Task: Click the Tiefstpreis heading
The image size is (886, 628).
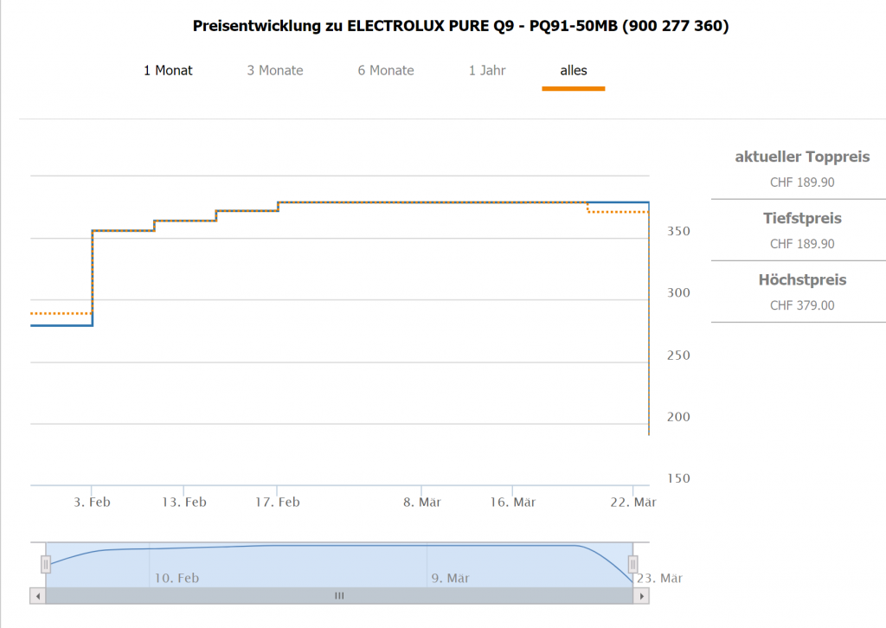Action: pos(802,219)
